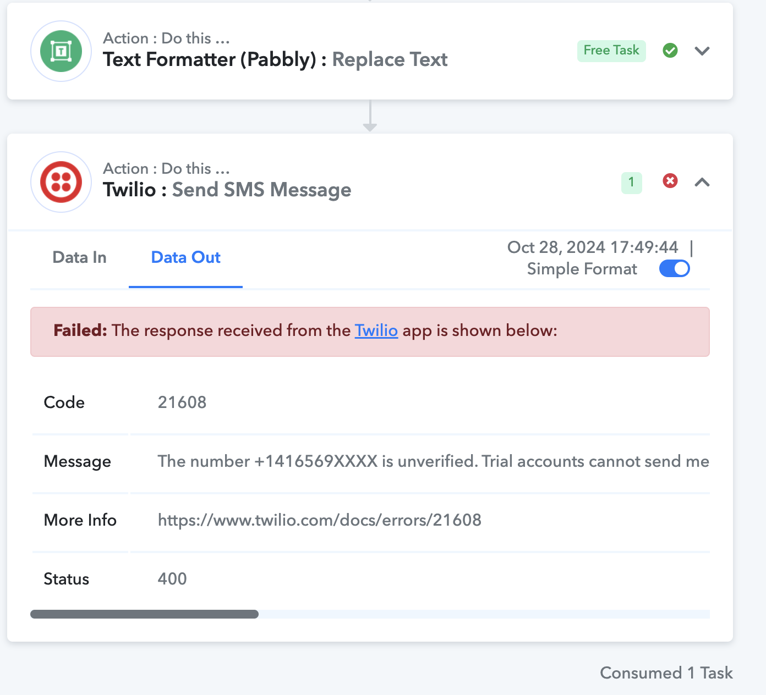766x695 pixels.
Task: Click the 'Message' field label
Action: coord(78,461)
